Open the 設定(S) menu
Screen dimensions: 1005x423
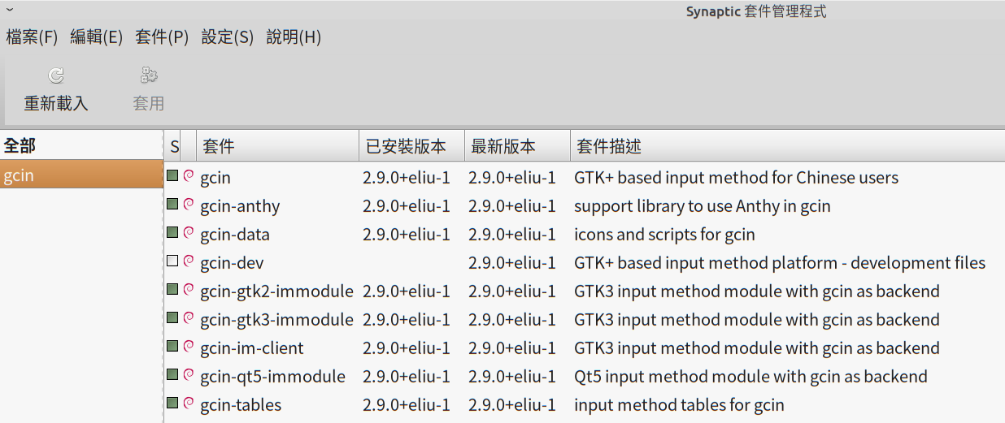228,37
